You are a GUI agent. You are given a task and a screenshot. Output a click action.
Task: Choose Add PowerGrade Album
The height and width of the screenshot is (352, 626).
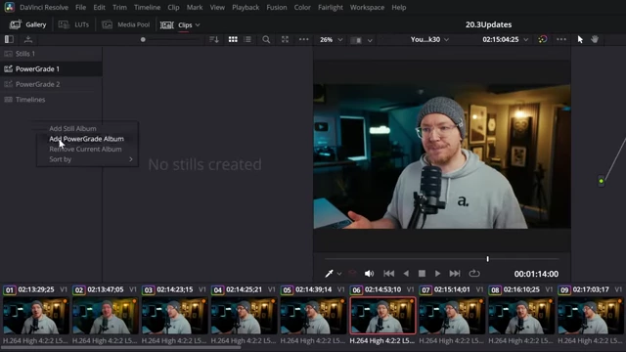(87, 139)
